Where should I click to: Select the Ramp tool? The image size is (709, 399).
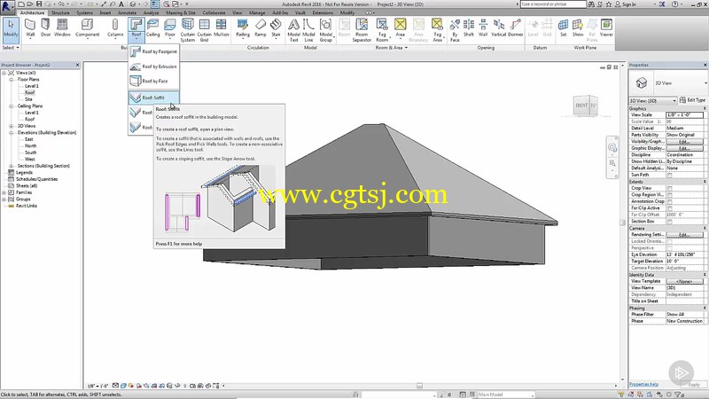pyautogui.click(x=261, y=28)
